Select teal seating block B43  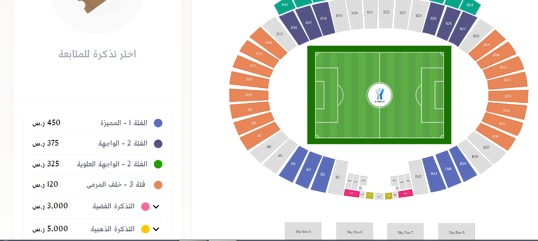click(285, 6)
